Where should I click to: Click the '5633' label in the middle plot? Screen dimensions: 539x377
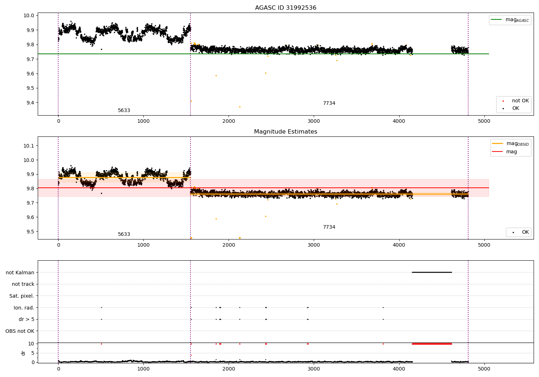124,234
